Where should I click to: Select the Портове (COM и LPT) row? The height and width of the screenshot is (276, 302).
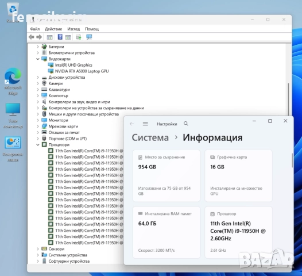coord(68,139)
